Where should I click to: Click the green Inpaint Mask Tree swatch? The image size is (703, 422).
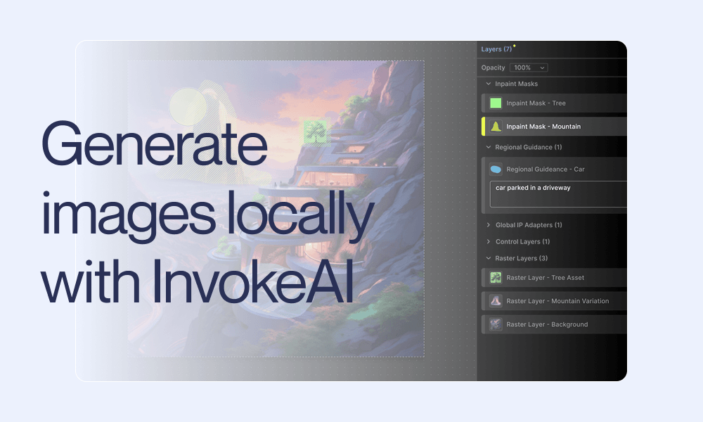coord(496,103)
